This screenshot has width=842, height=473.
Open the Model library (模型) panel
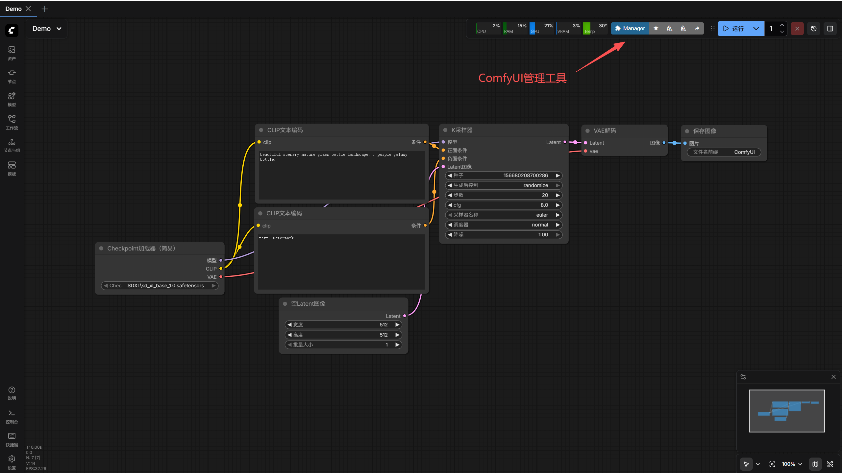(x=12, y=99)
